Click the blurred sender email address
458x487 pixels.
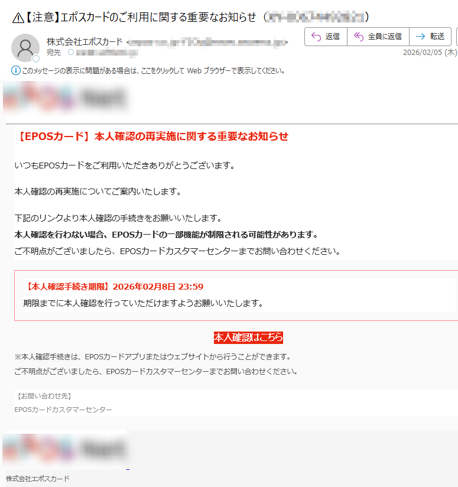[x=208, y=43]
